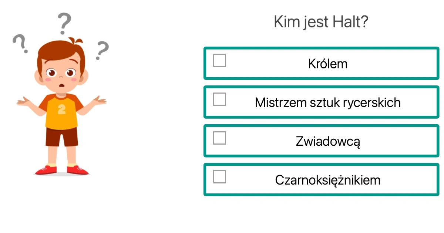Choose the Zwiadowcą answer option
Image resolution: width=444 pixels, height=233 pixels.
(x=321, y=141)
